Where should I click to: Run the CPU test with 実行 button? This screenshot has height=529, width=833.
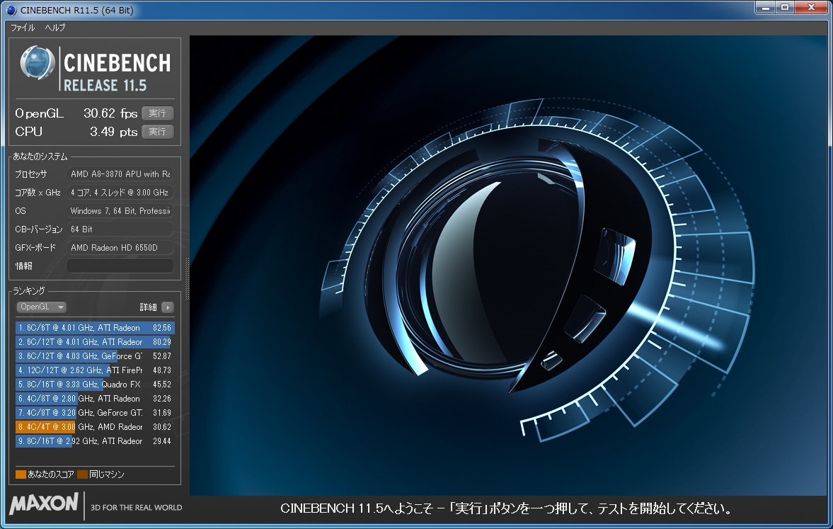tap(157, 131)
